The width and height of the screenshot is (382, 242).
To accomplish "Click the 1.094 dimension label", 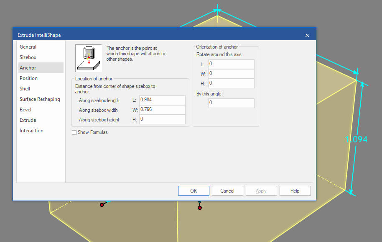I will [356, 139].
